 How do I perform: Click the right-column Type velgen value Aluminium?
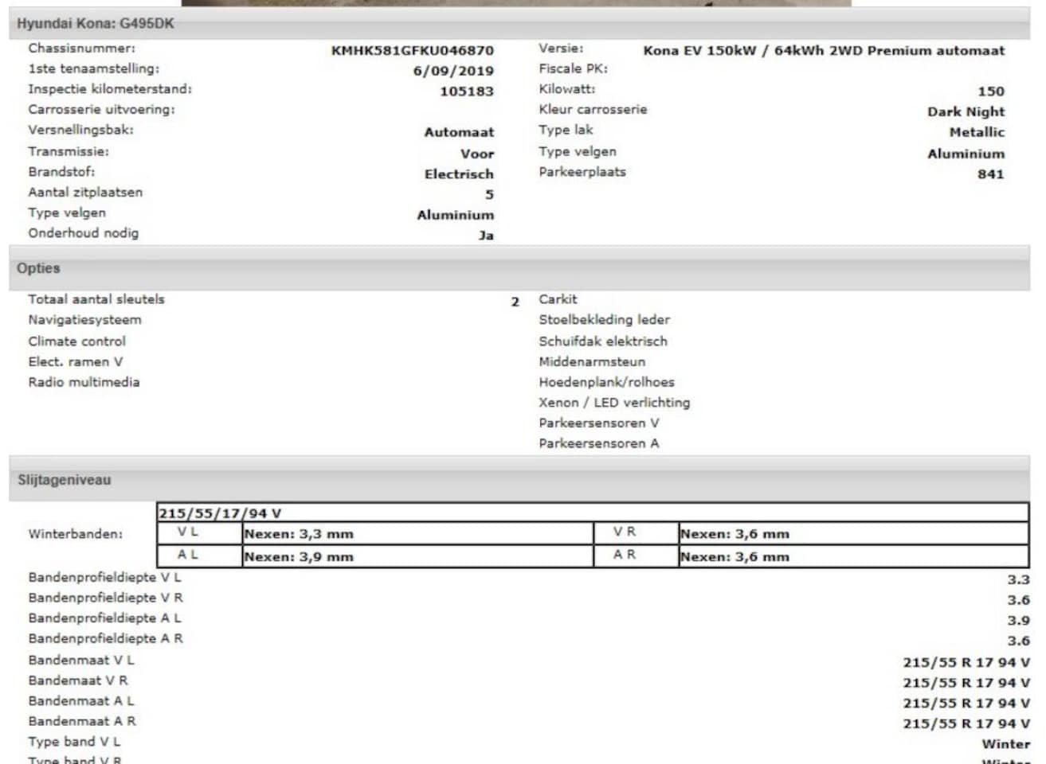(966, 154)
